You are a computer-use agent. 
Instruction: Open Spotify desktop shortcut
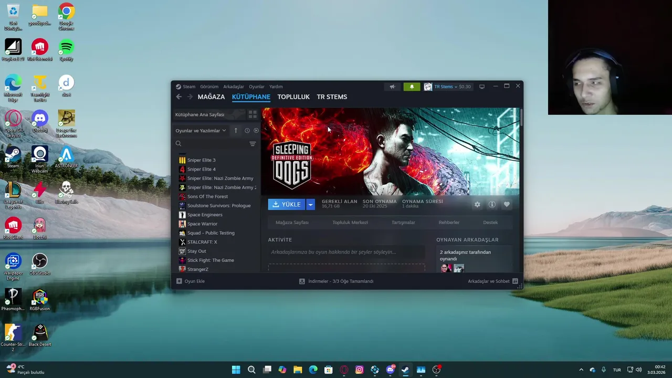pos(66,50)
